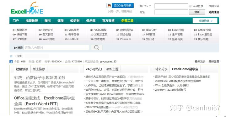This screenshot has width=226, height=117.
Task: Open forum section 10 图文教程
Action: coord(46,35)
